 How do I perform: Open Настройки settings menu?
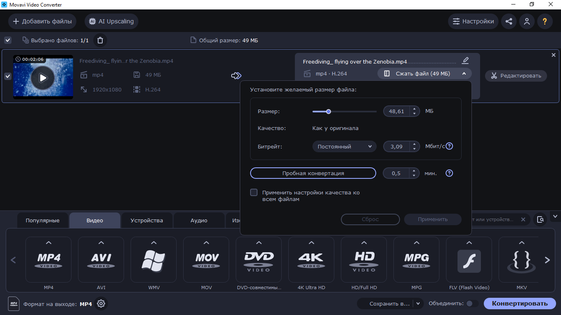474,21
